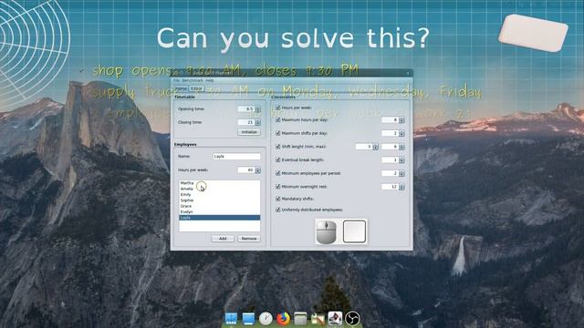
Task: Adjust Minimum employees per period spinner
Action: (401, 173)
